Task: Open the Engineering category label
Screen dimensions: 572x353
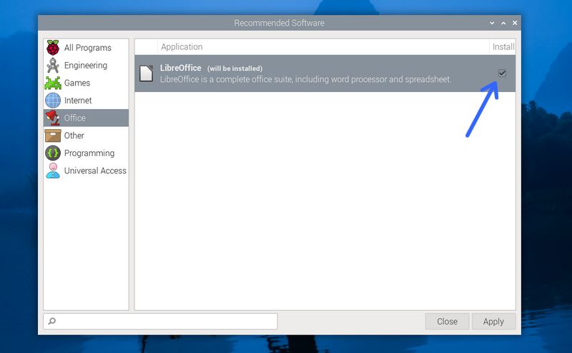Action: click(86, 66)
